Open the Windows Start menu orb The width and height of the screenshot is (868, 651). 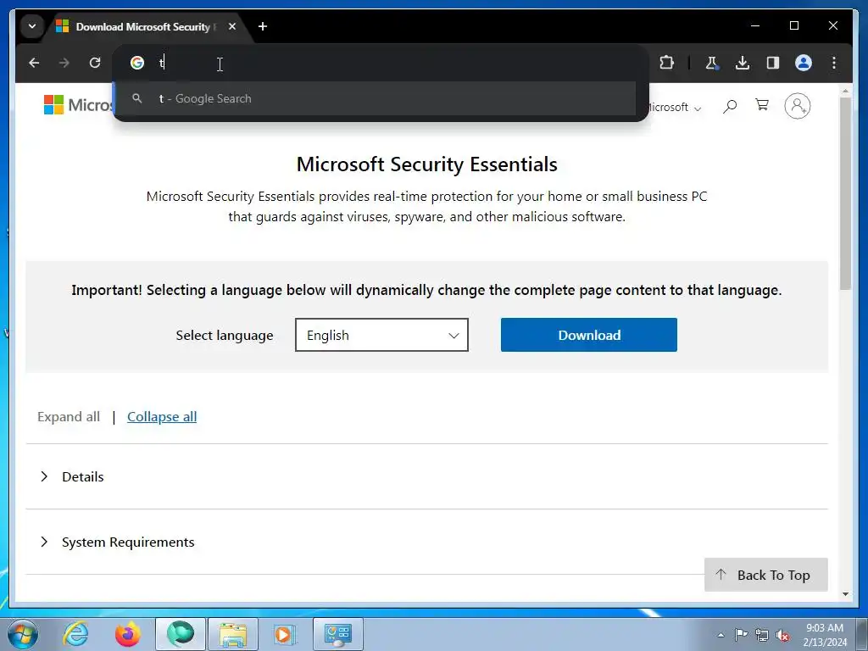23,634
